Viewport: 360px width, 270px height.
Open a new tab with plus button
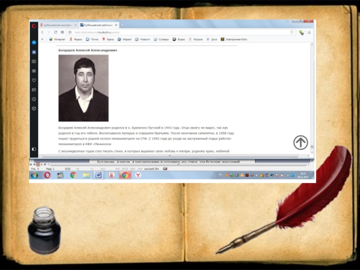[122, 25]
